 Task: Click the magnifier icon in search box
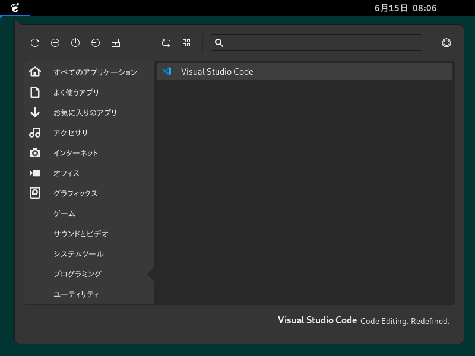219,43
